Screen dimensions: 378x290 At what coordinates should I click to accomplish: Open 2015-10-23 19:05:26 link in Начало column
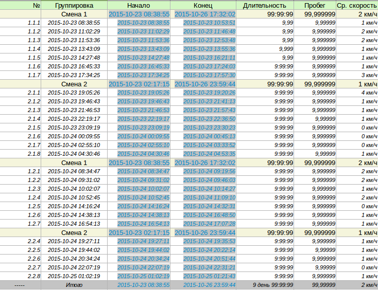tap(143, 93)
